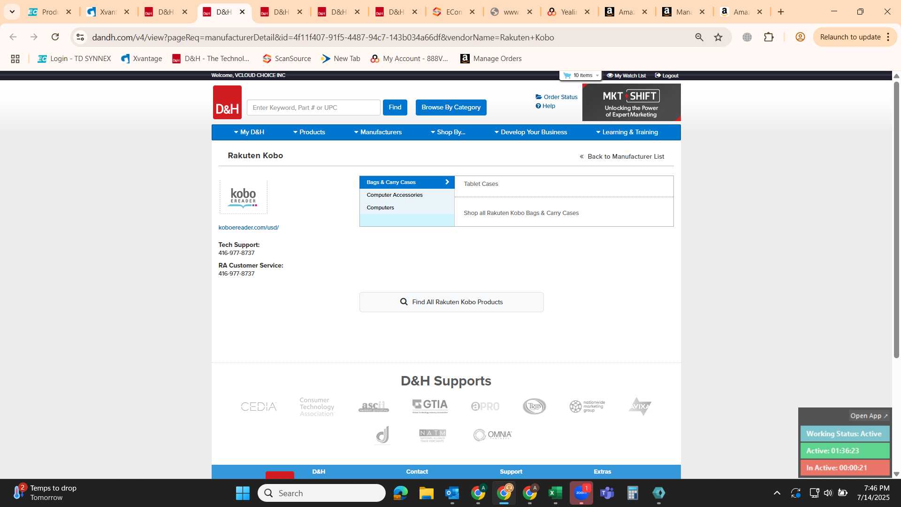Click the site information icon in address bar
901x507 pixels.
[x=80, y=37]
